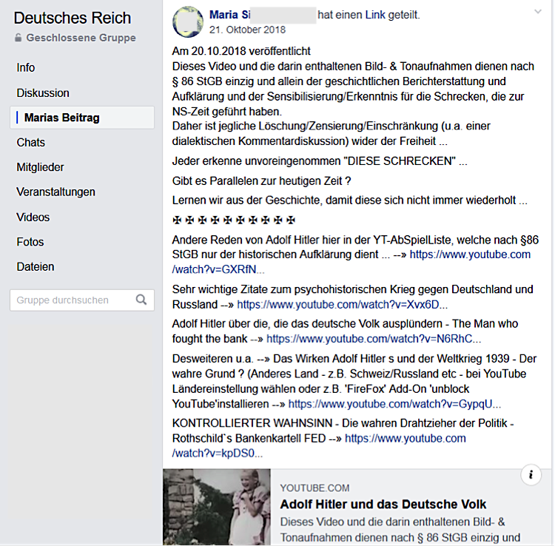
Task: Follow the 'Link' word in post header
Action: tap(375, 15)
